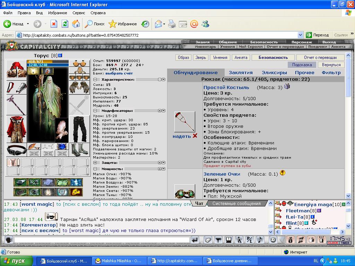Open the address bar dropdown
This screenshot has width=355, height=266.
pos(301,35)
